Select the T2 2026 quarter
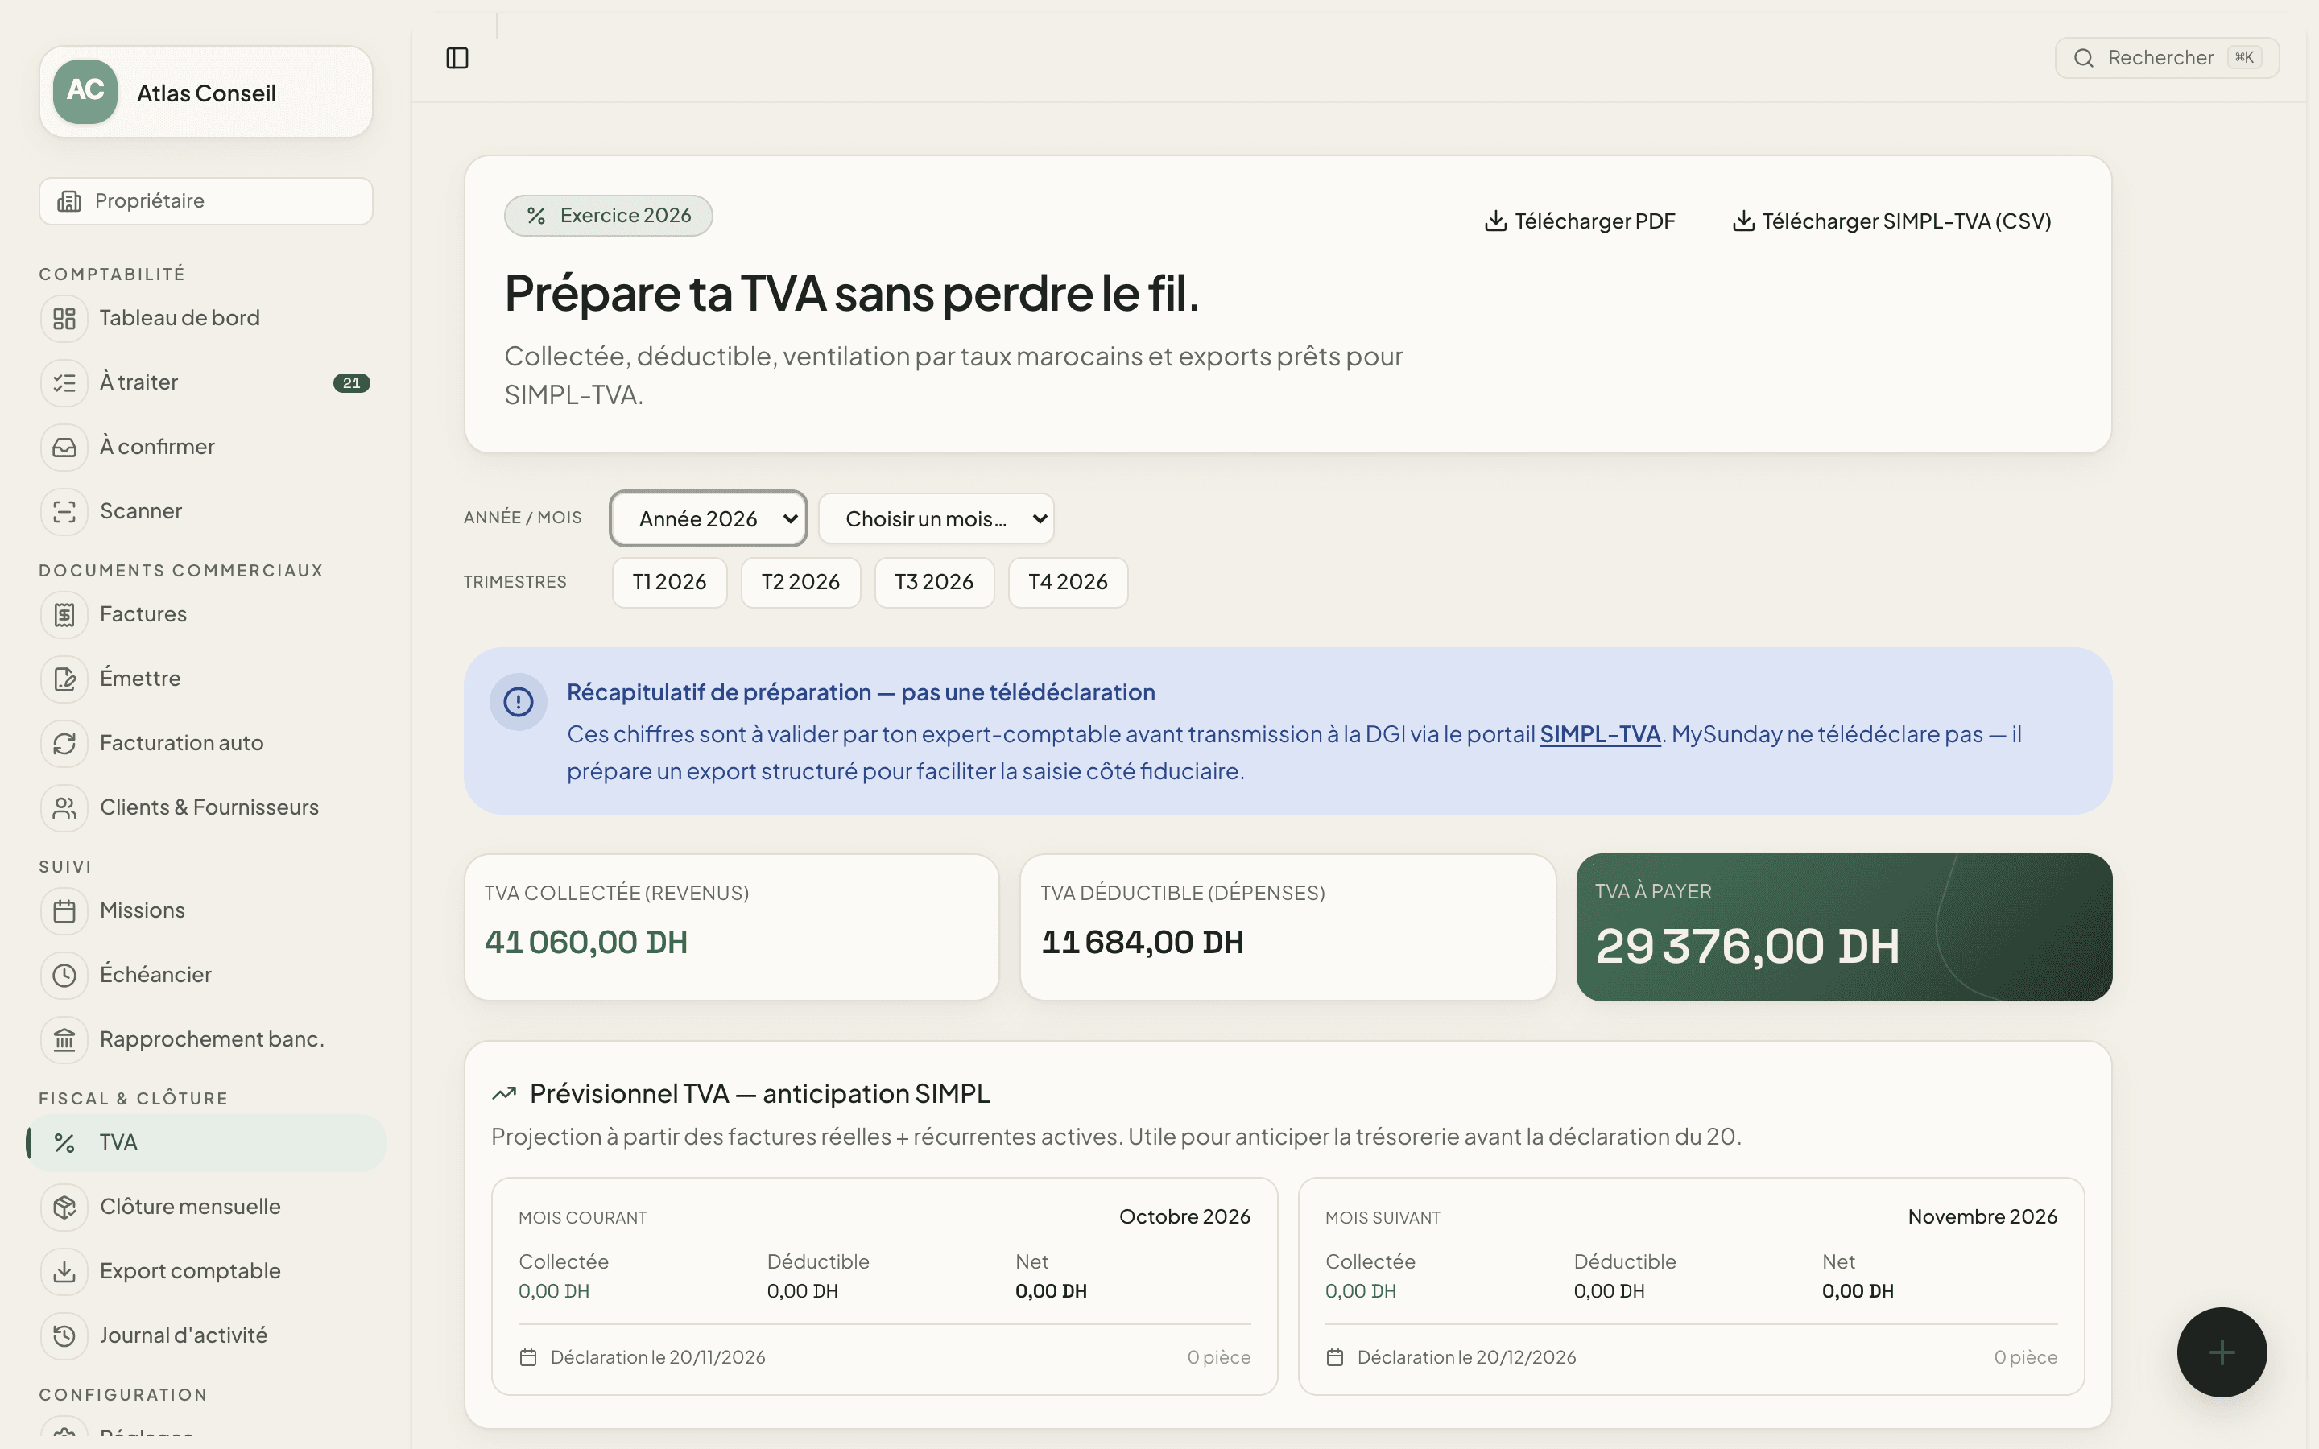The width and height of the screenshot is (2319, 1449). tap(800, 582)
